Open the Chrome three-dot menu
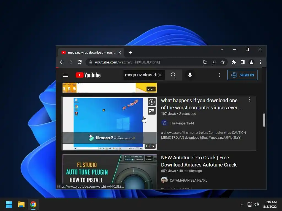This screenshot has height=211, width=282. pos(260,62)
